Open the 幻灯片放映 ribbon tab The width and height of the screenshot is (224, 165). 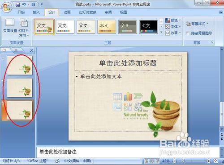point(88,12)
